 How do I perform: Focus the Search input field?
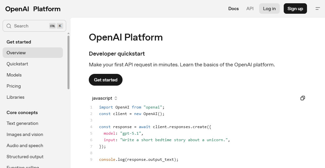[x=34, y=26]
